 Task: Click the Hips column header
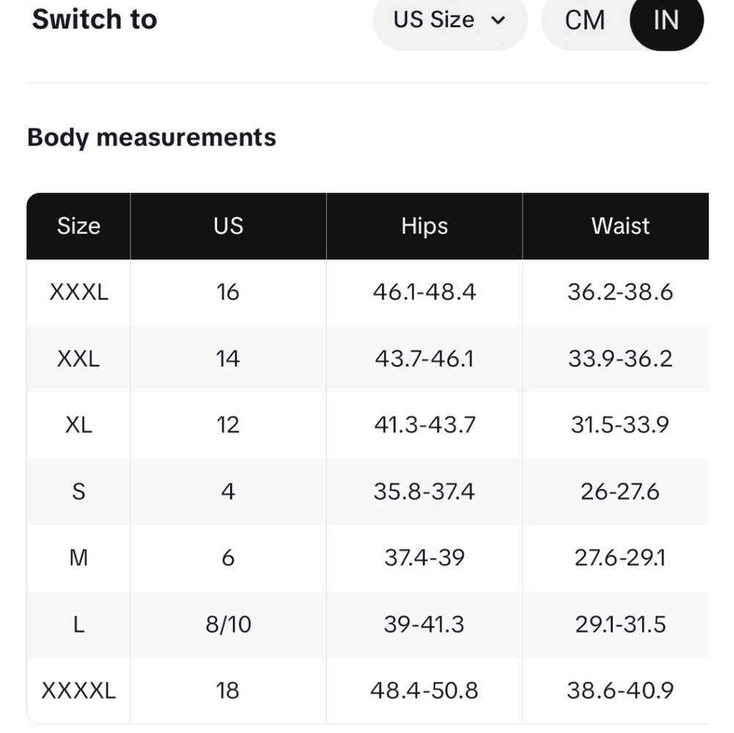[x=424, y=225]
